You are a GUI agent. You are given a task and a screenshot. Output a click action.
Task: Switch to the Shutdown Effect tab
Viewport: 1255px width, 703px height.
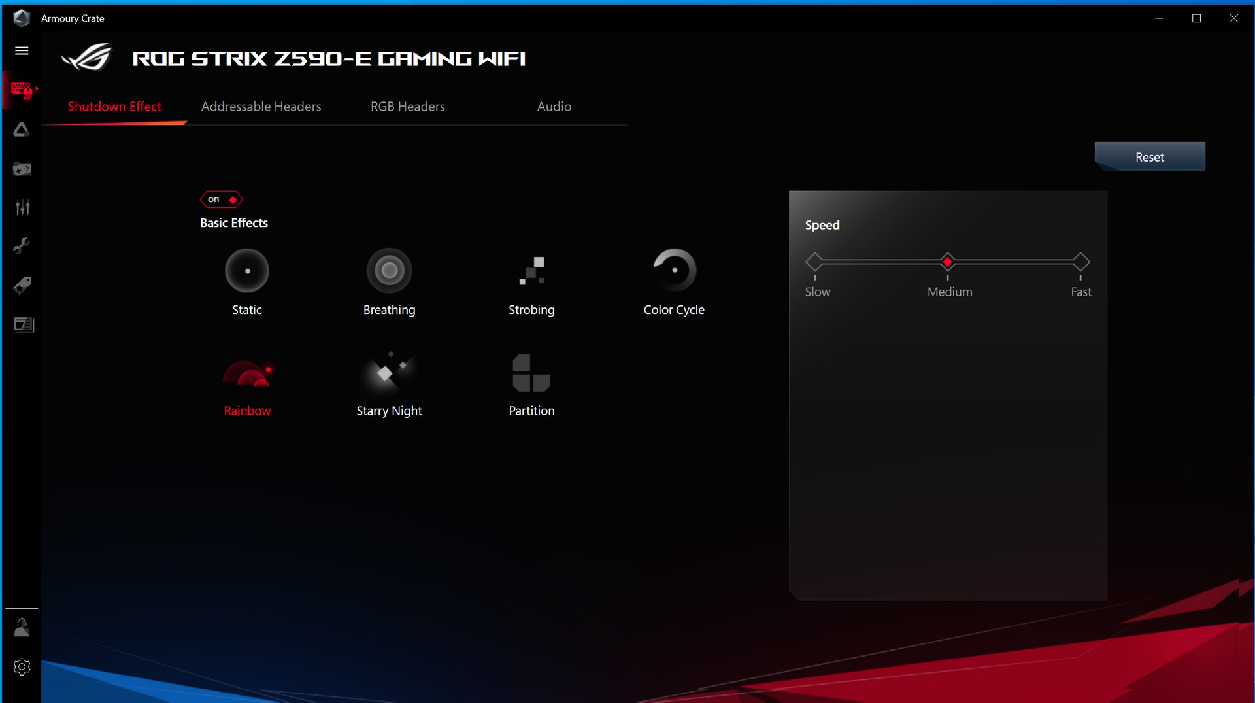click(114, 106)
